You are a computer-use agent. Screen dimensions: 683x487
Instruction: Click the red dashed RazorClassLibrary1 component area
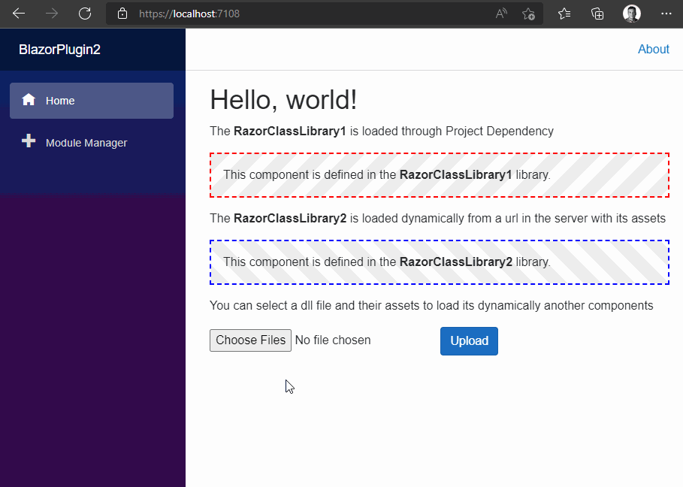(440, 174)
